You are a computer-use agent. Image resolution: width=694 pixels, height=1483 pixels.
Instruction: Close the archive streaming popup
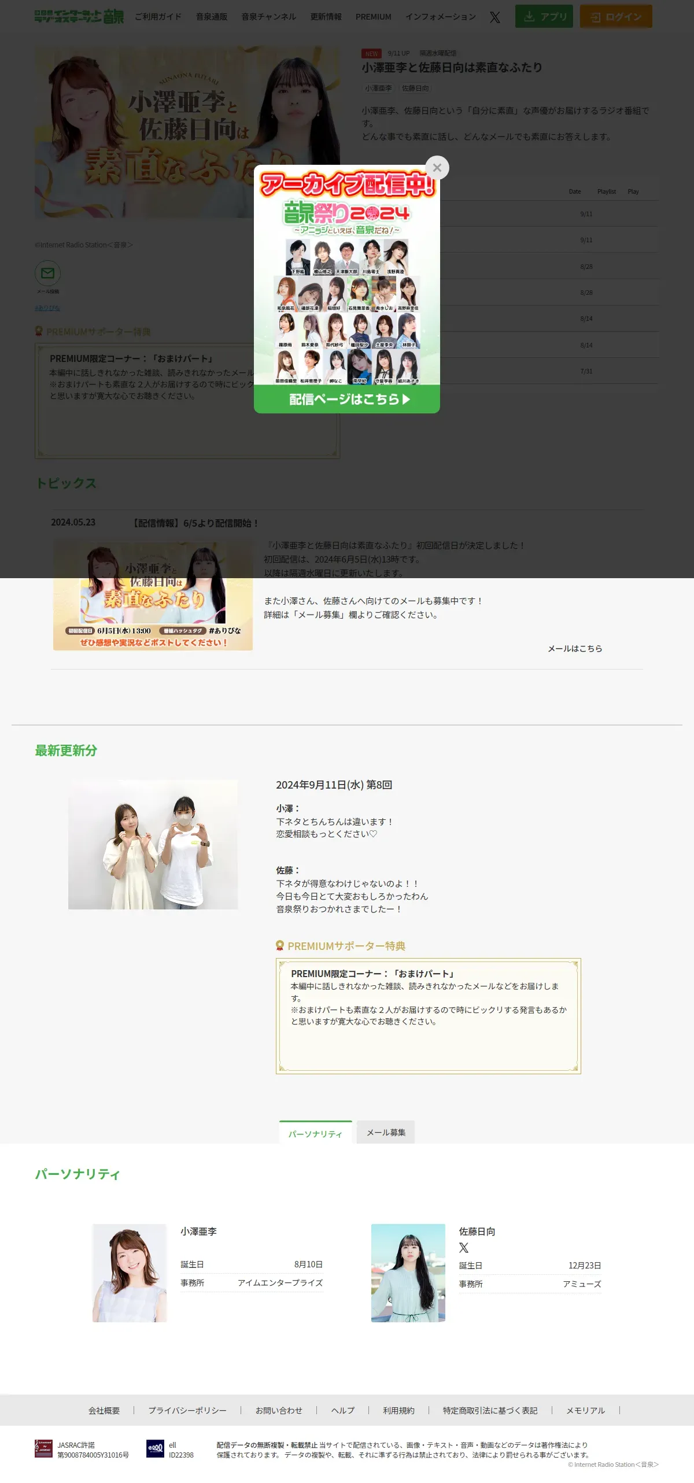tap(437, 168)
